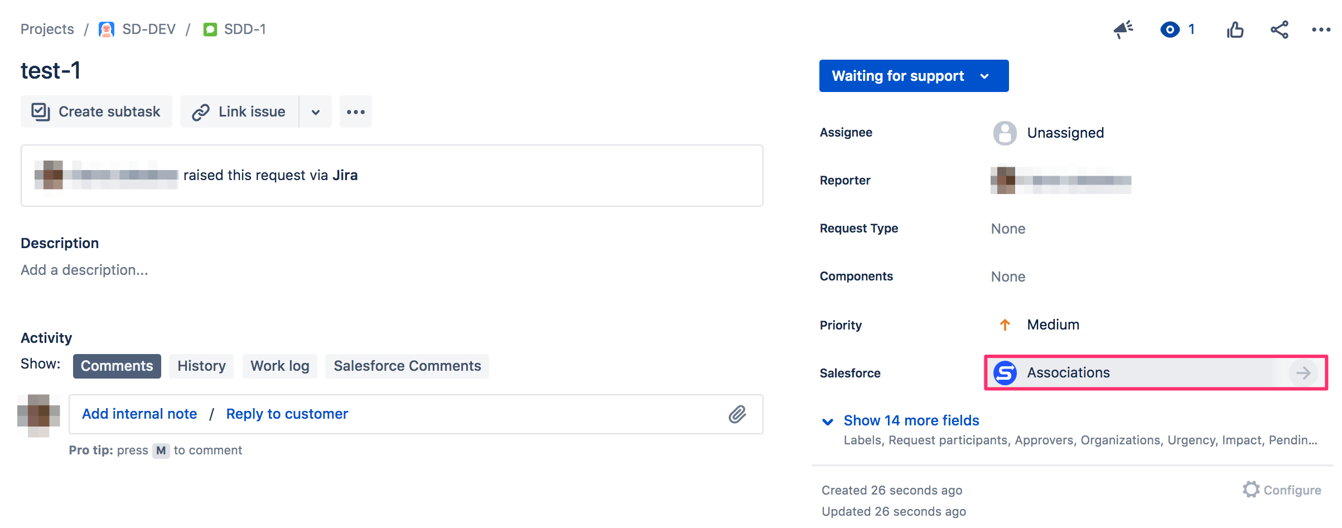1342x528 pixels.
Task: Click Create subtask button
Action: (x=96, y=112)
